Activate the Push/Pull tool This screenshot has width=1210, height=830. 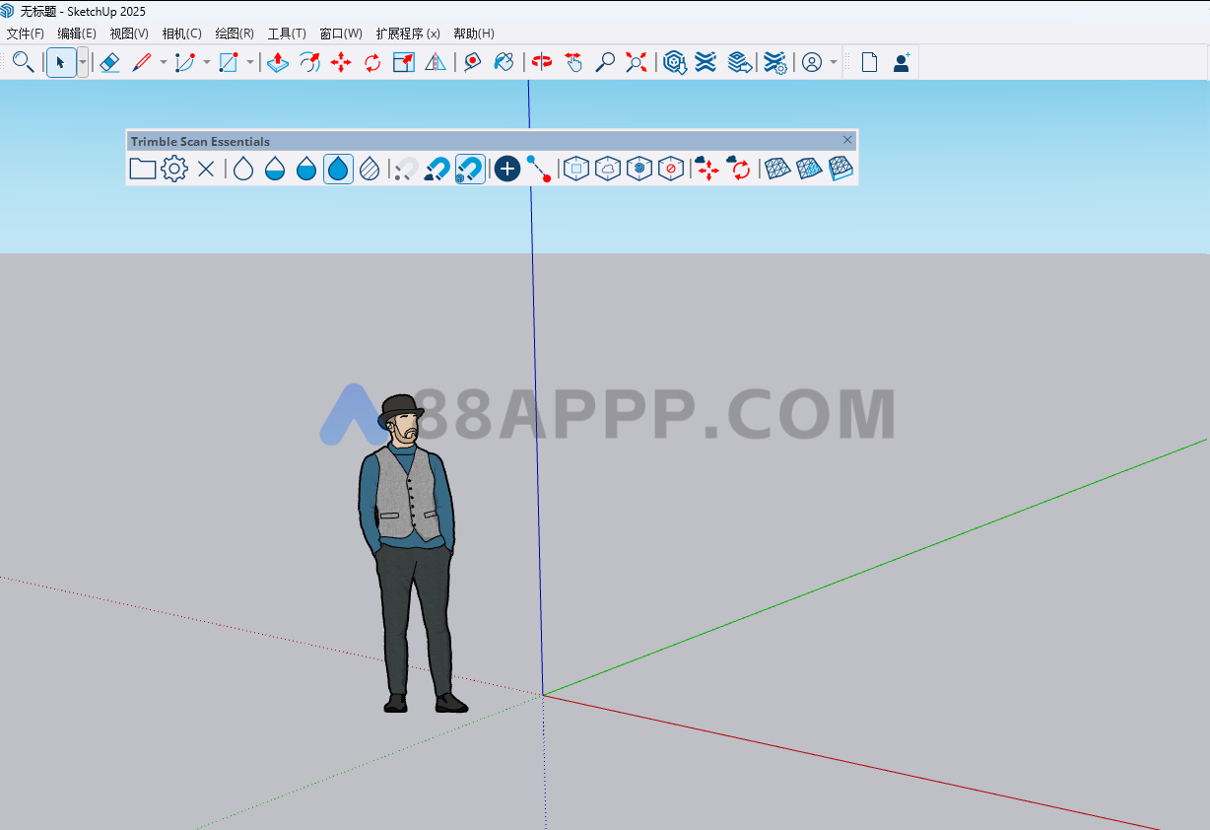tap(278, 62)
